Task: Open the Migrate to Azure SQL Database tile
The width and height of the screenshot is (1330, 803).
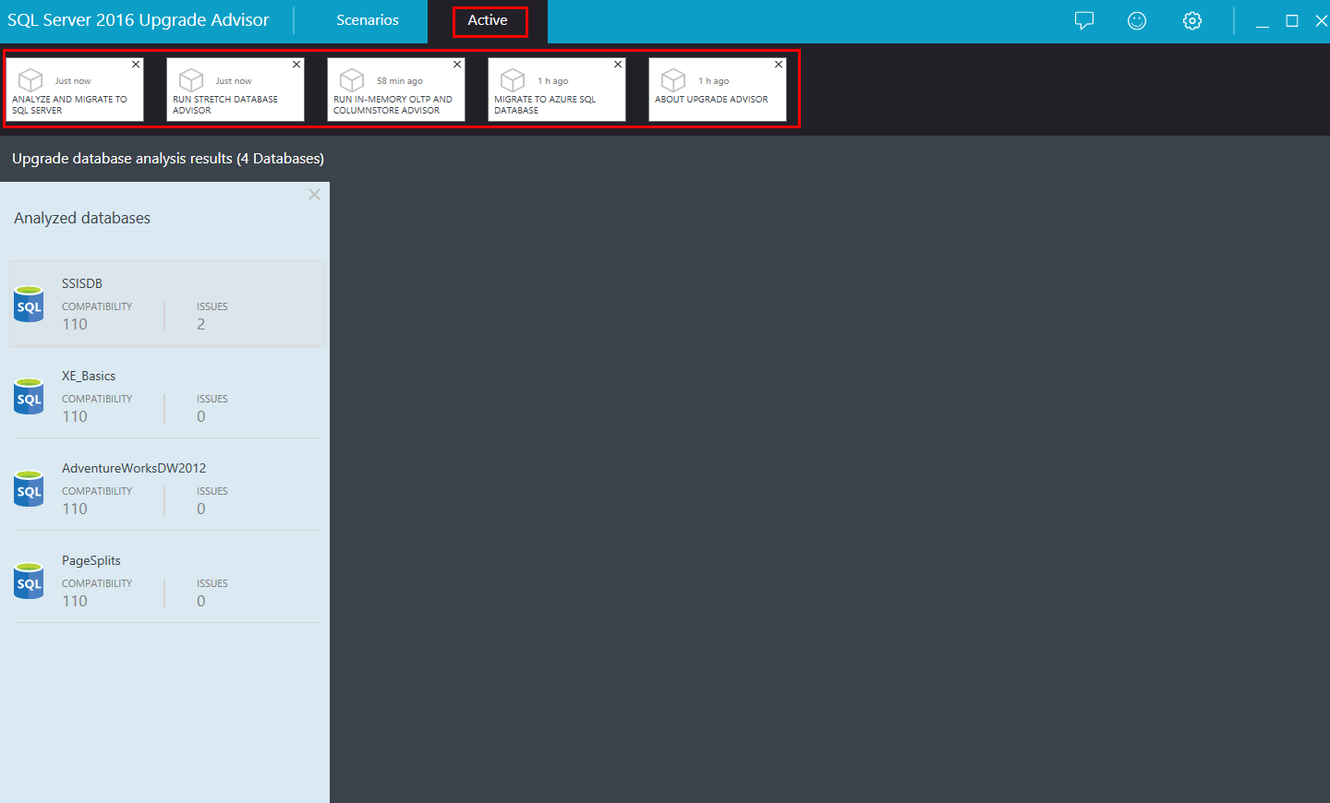Action: pos(557,90)
